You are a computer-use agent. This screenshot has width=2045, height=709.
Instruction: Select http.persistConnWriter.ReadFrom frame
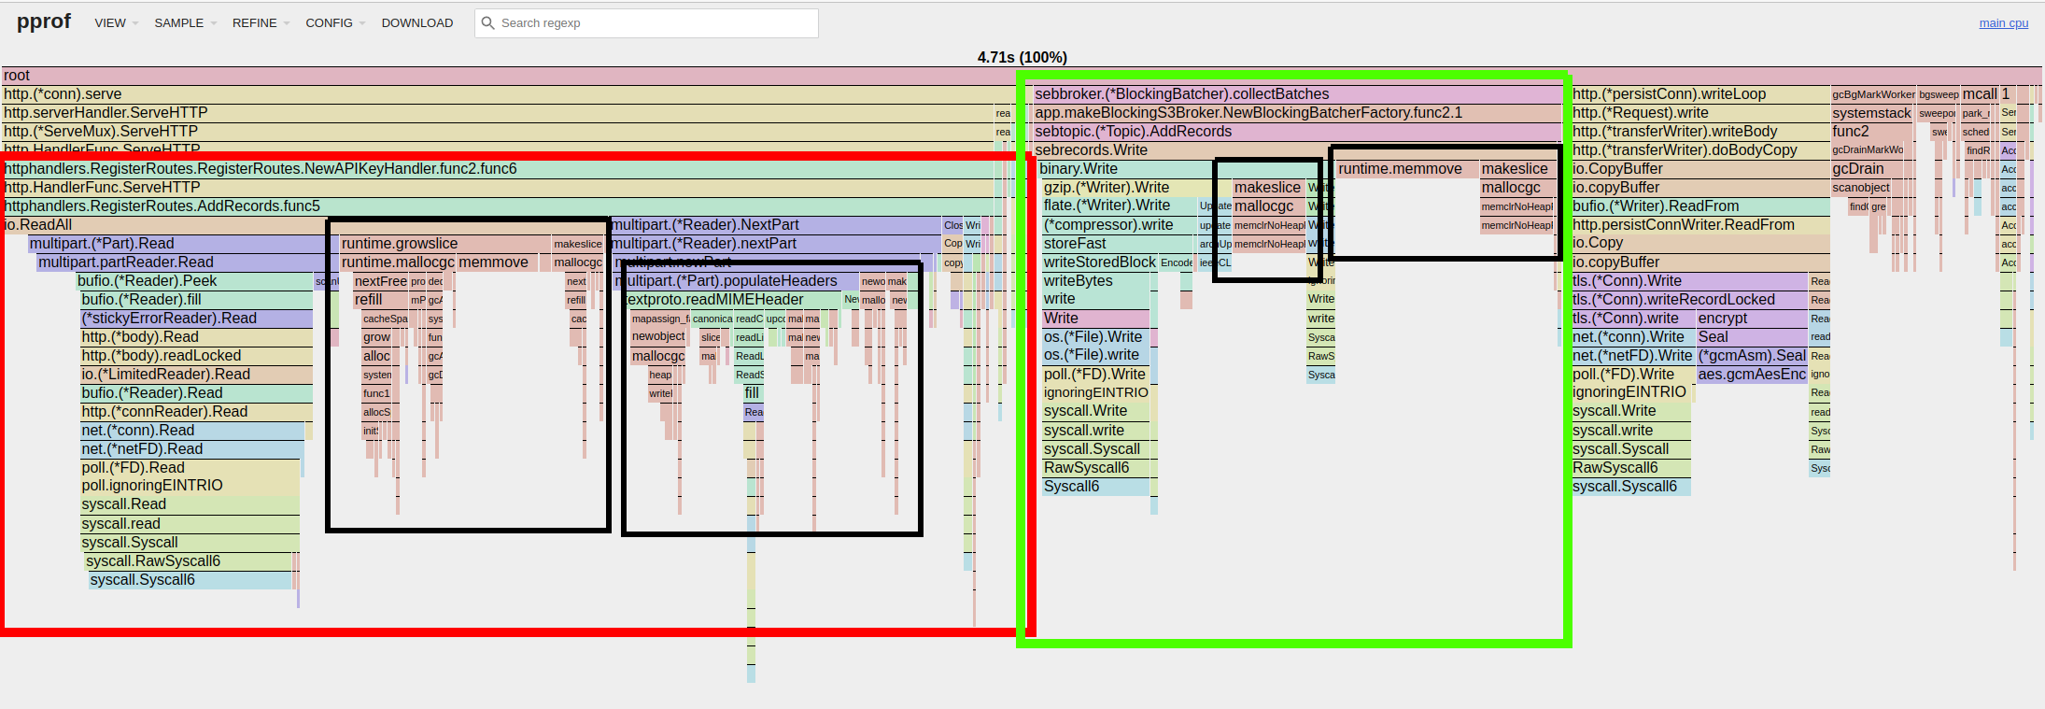coord(1700,225)
